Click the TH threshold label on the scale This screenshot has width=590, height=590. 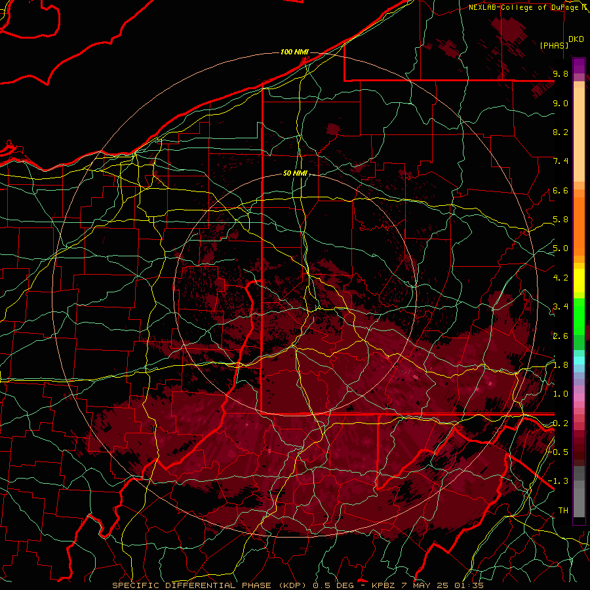tap(563, 511)
